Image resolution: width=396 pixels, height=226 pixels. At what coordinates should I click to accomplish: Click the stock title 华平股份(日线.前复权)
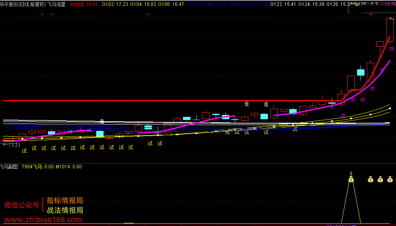(x=23, y=4)
